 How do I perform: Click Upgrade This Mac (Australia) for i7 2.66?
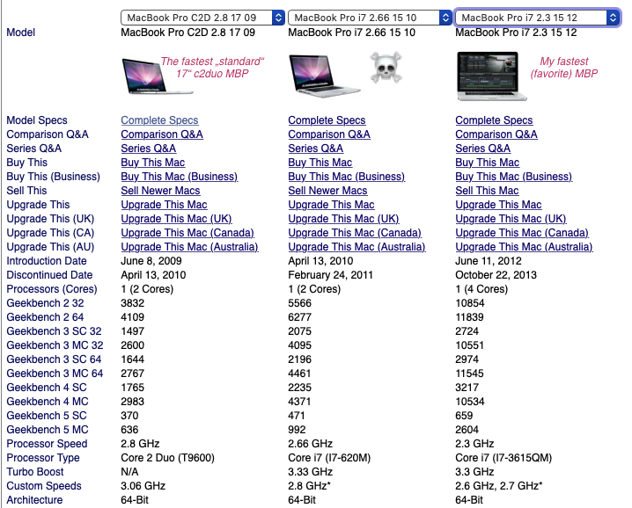(356, 247)
